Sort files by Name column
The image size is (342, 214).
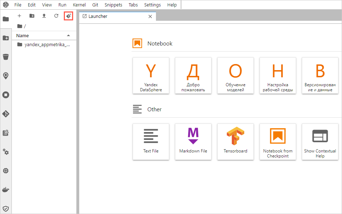pyautogui.click(x=23, y=36)
